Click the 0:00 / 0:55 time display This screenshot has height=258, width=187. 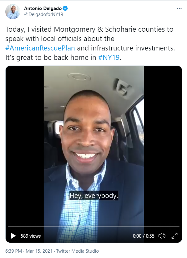click(x=144, y=236)
